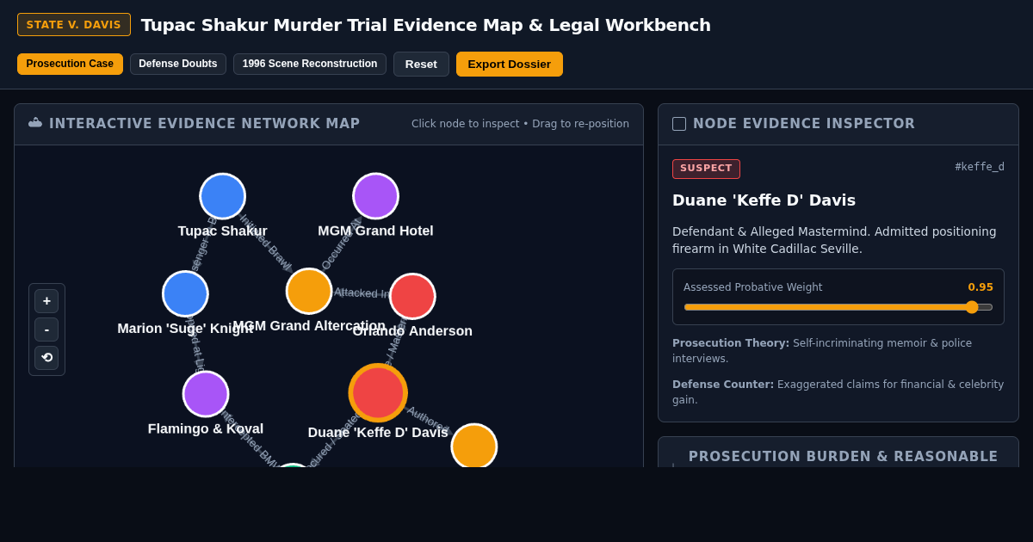Adjust the Assessed Probative Weight slider

838,307
